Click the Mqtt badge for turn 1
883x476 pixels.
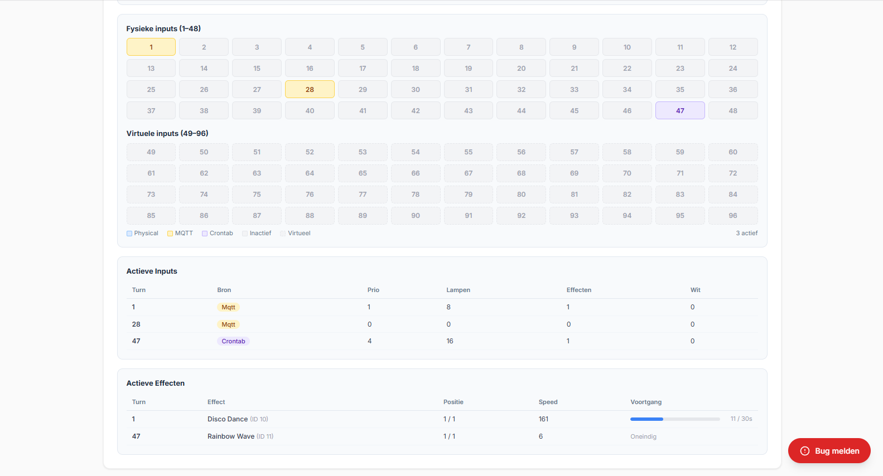[x=228, y=307]
